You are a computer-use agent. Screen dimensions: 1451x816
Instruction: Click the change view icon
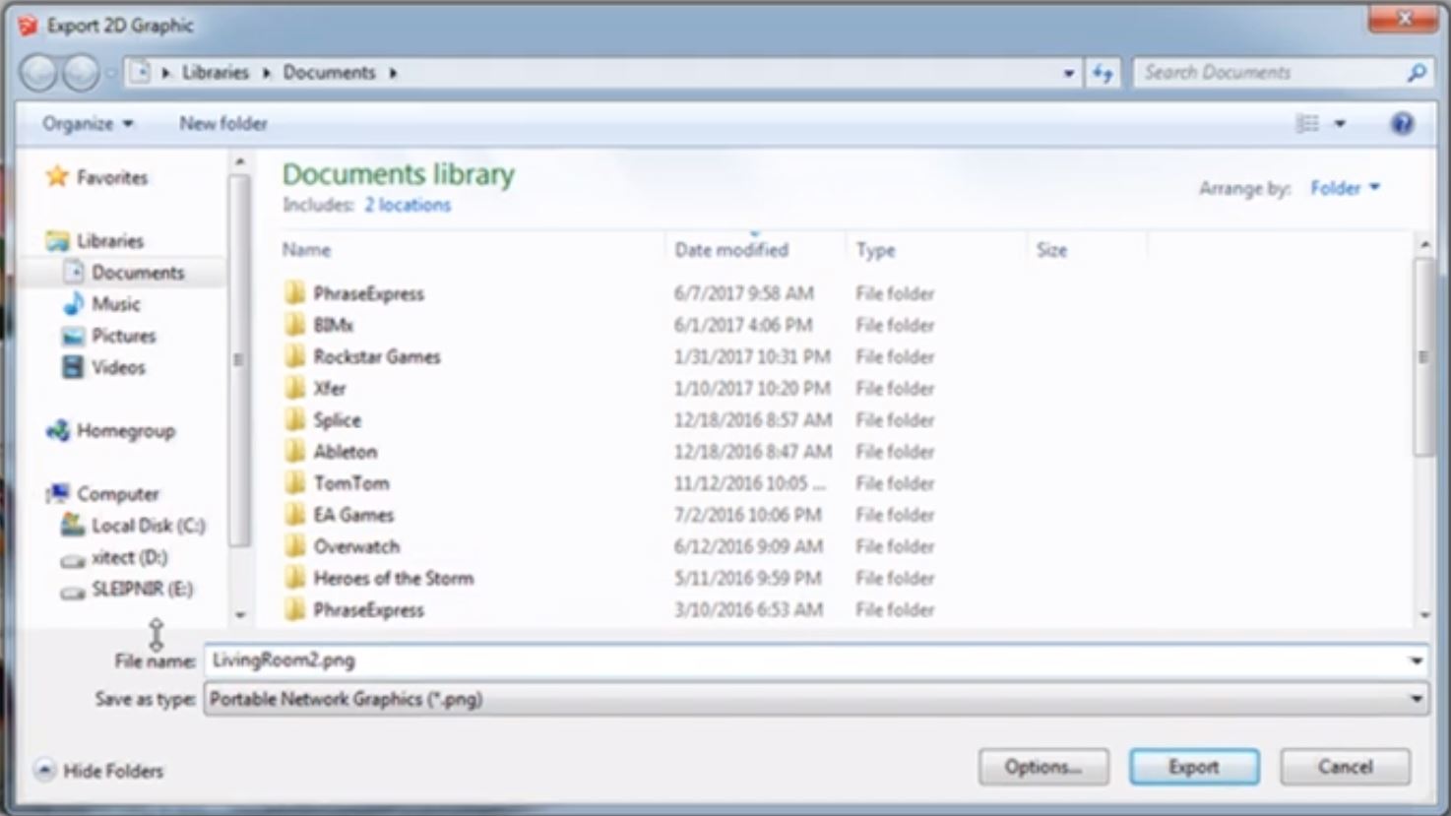tap(1307, 124)
